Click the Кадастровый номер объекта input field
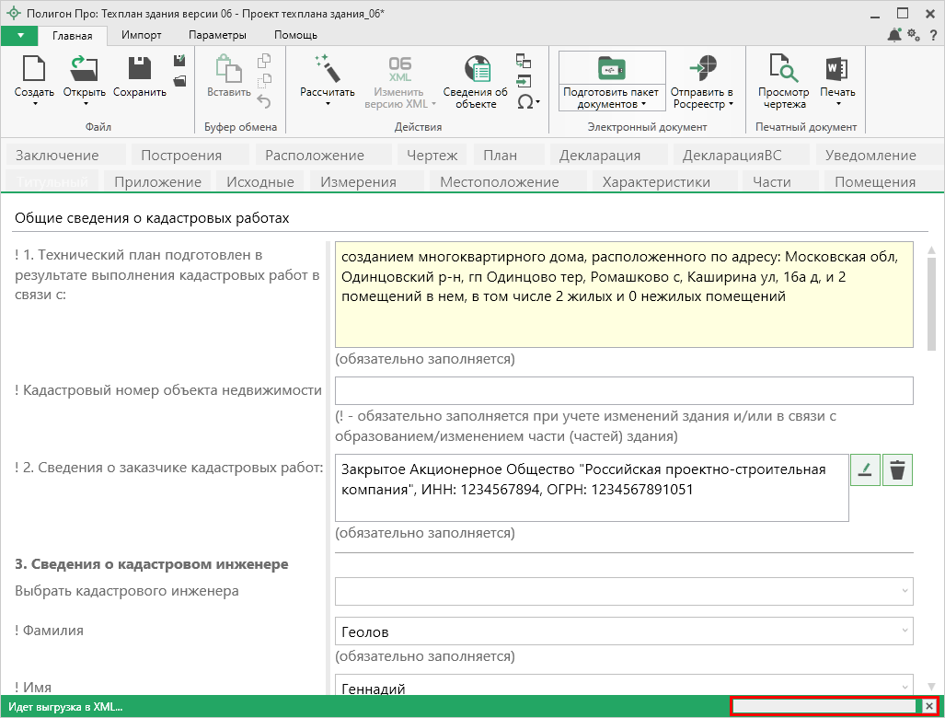This screenshot has height=718, width=945. coord(623,391)
